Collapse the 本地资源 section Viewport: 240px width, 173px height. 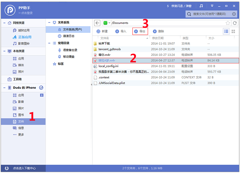click(4, 51)
